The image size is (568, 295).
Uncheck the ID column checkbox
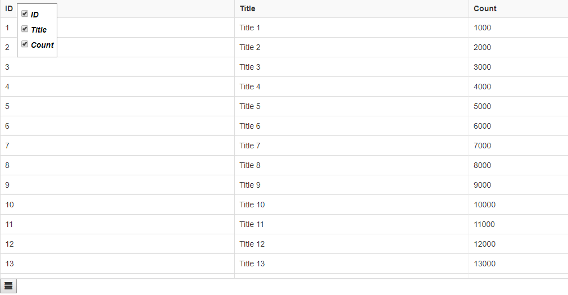[25, 14]
